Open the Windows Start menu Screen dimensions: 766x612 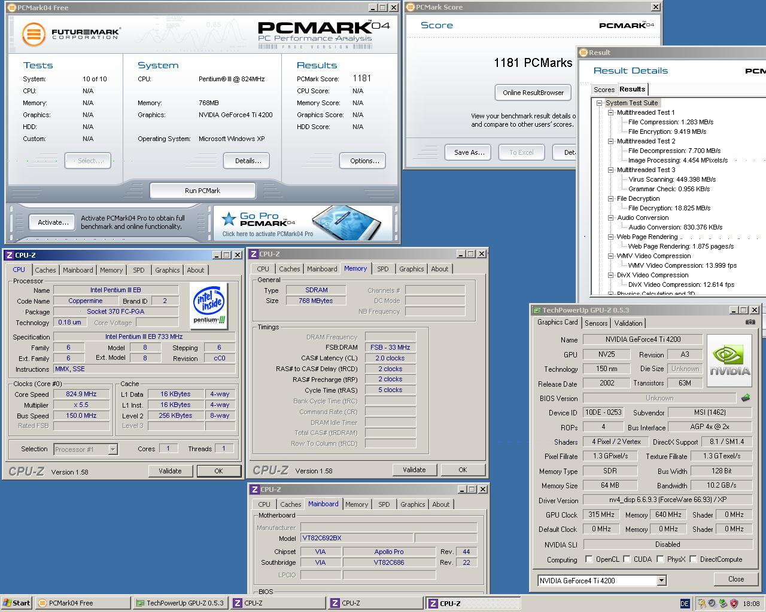pyautogui.click(x=17, y=603)
